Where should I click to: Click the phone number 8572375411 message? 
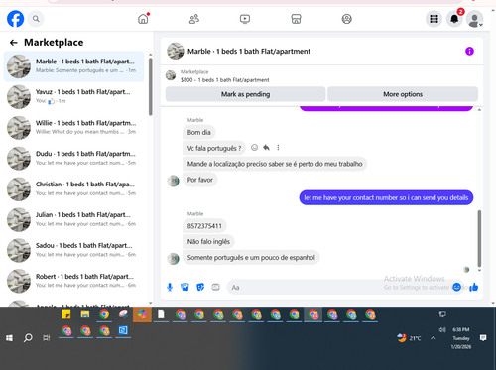click(204, 226)
